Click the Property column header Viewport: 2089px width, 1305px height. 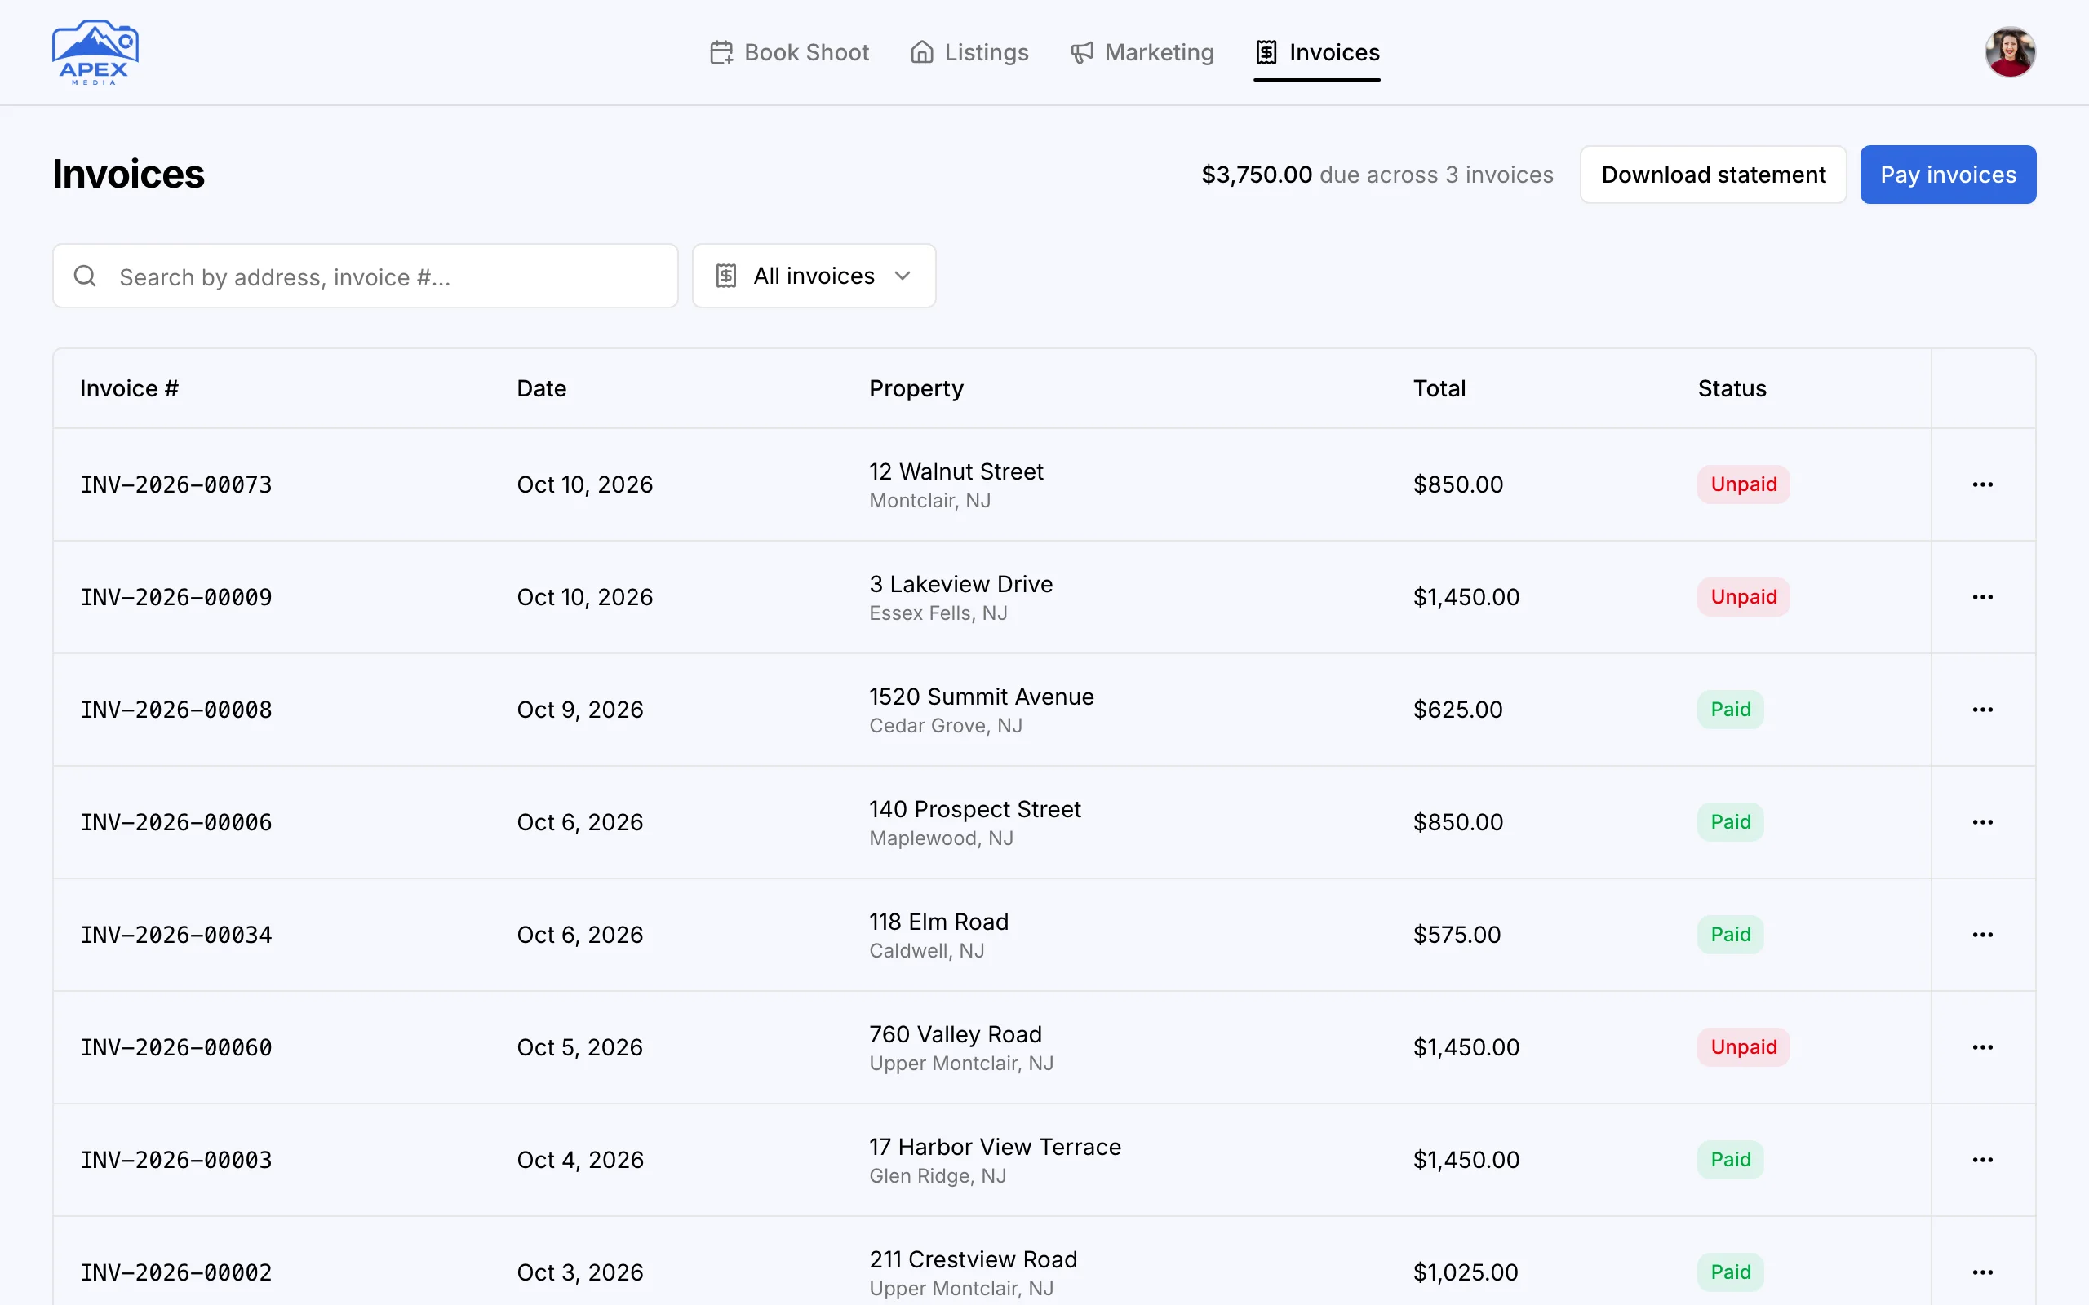pos(916,388)
